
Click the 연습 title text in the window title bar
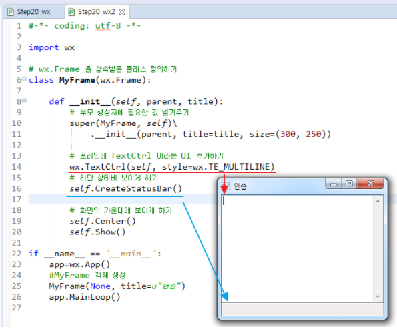[x=240, y=186]
